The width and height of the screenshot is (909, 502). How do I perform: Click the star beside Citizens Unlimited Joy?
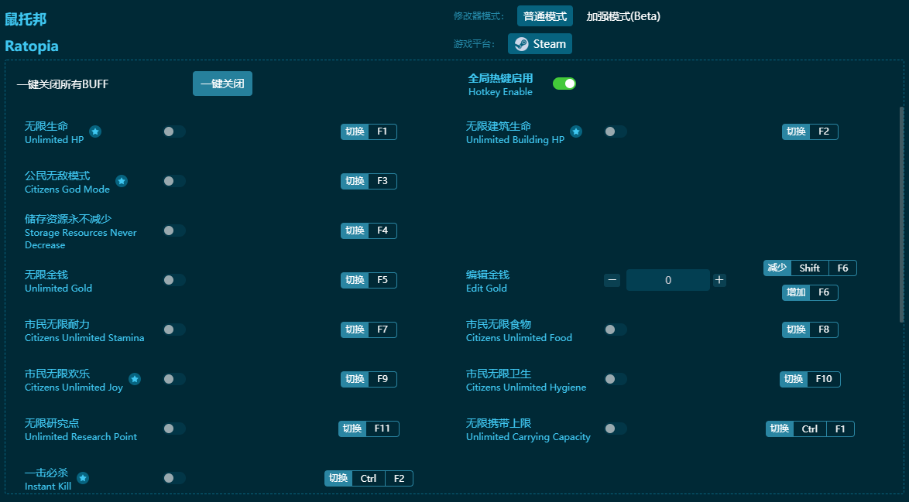point(134,379)
